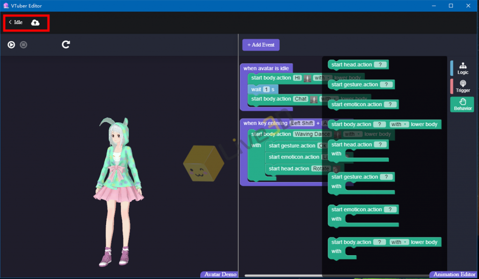The image size is (479, 279).
Task: Click ? field of bottom body.action block
Action: pos(379,242)
